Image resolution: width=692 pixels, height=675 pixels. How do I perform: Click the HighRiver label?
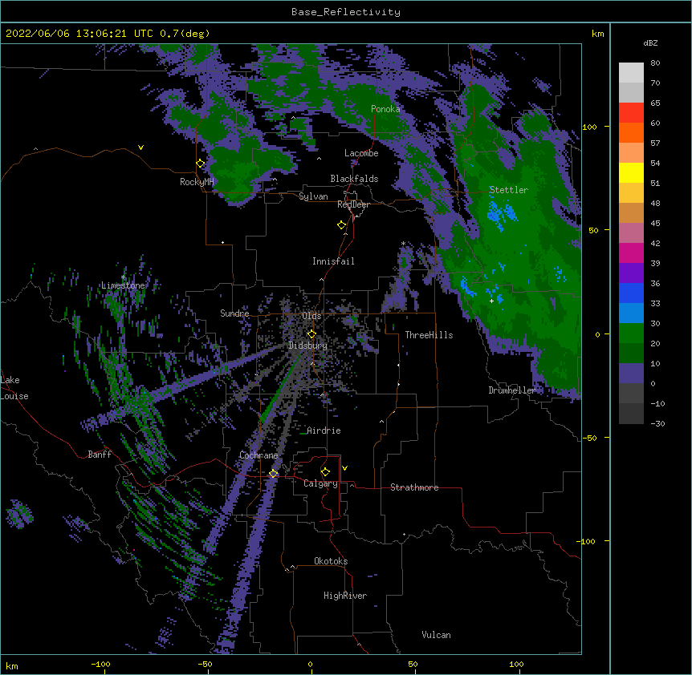345,596
